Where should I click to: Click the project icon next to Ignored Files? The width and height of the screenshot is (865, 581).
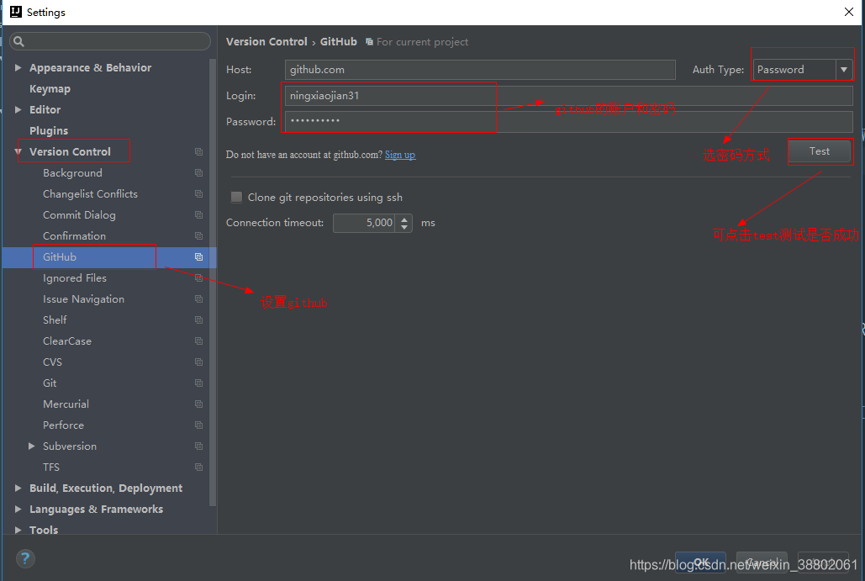click(198, 278)
